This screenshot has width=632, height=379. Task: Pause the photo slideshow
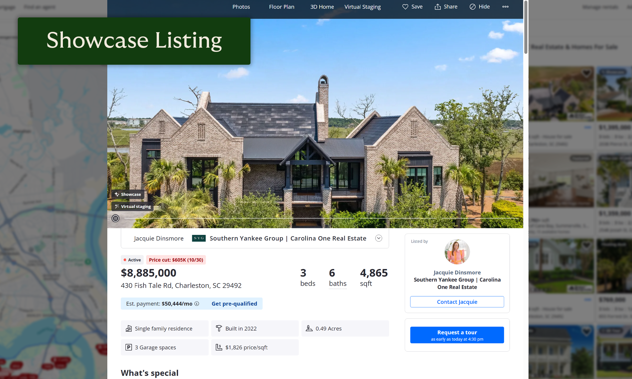[x=115, y=218]
